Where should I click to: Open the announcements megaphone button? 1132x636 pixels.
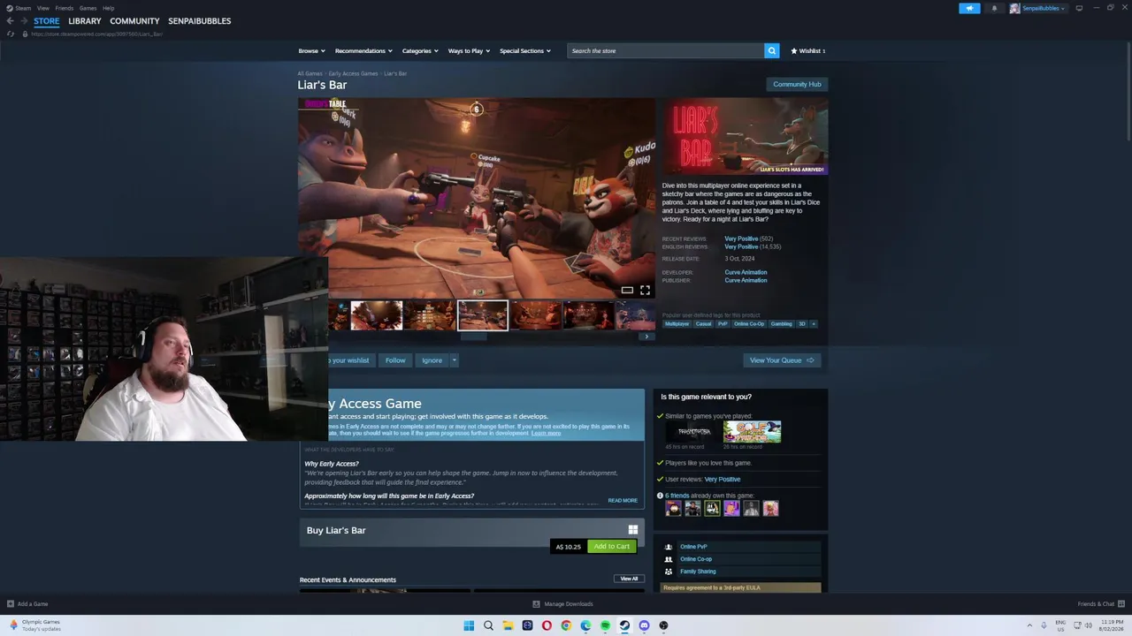pos(969,8)
